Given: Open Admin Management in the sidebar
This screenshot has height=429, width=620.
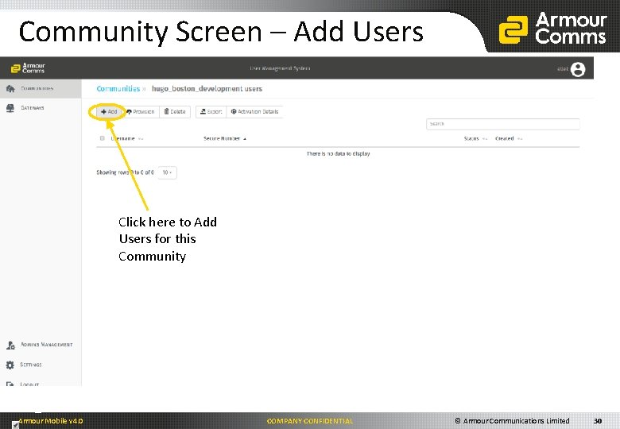Looking at the screenshot, I should pyautogui.click(x=41, y=345).
